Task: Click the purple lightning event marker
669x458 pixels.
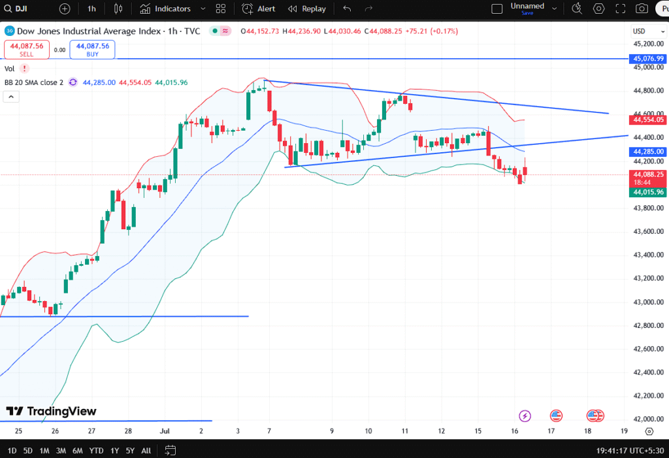Action: (525, 416)
